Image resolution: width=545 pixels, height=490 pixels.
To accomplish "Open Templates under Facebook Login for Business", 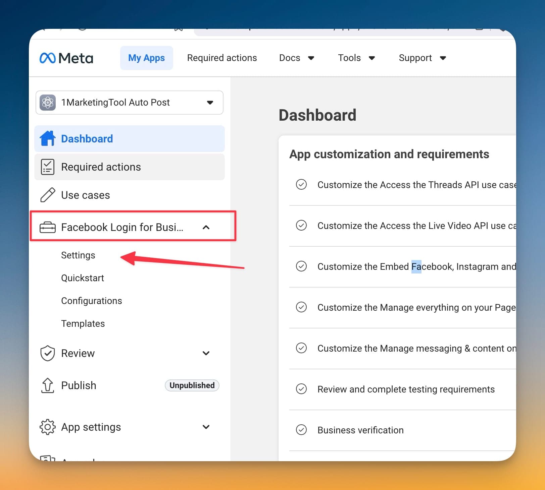I will pyautogui.click(x=83, y=324).
